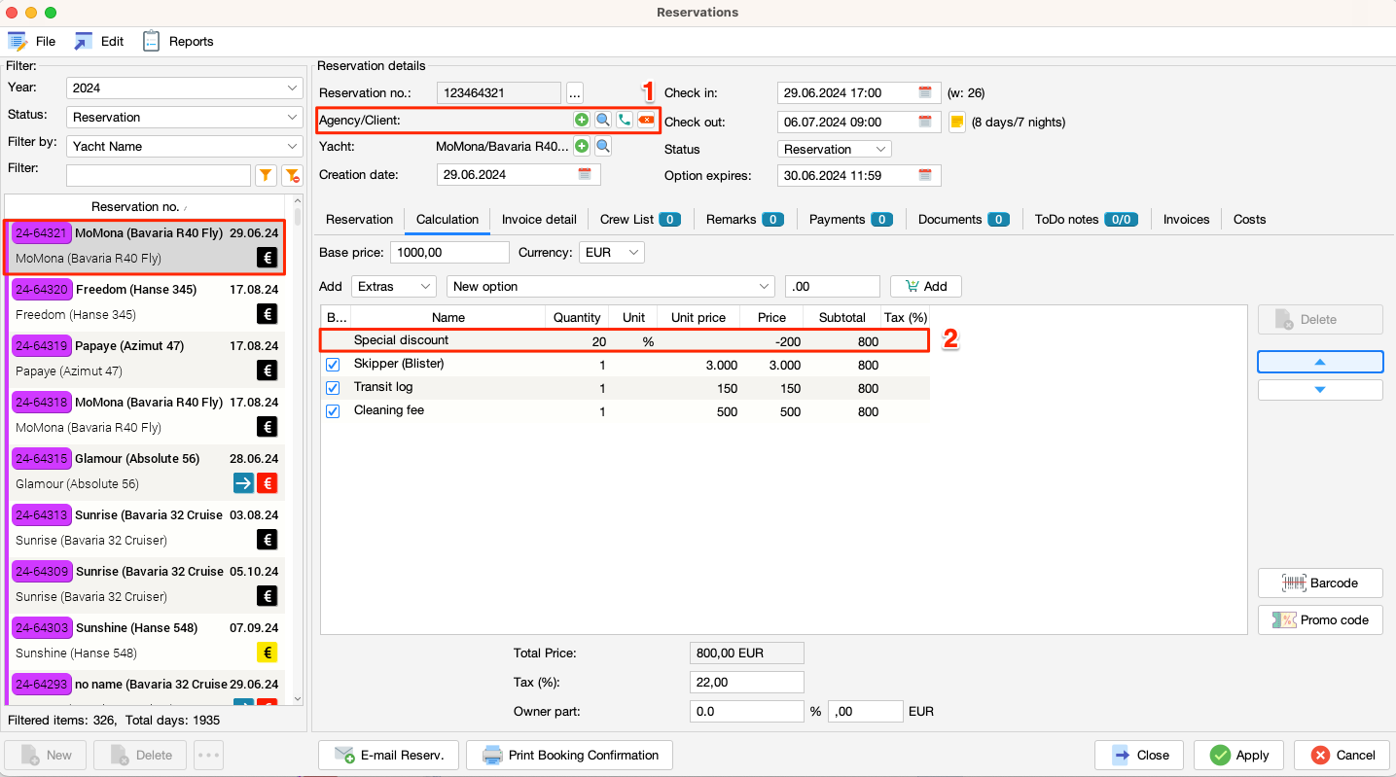
Task: Click euro icon on reservation 24-64319
Action: point(268,371)
